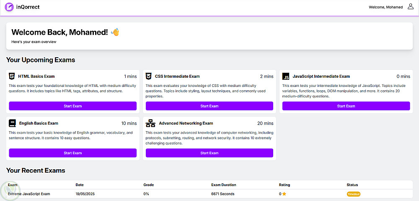Screen dimensions: 419x201
Task: Click the rating star icon
Action: [x=284, y=194]
